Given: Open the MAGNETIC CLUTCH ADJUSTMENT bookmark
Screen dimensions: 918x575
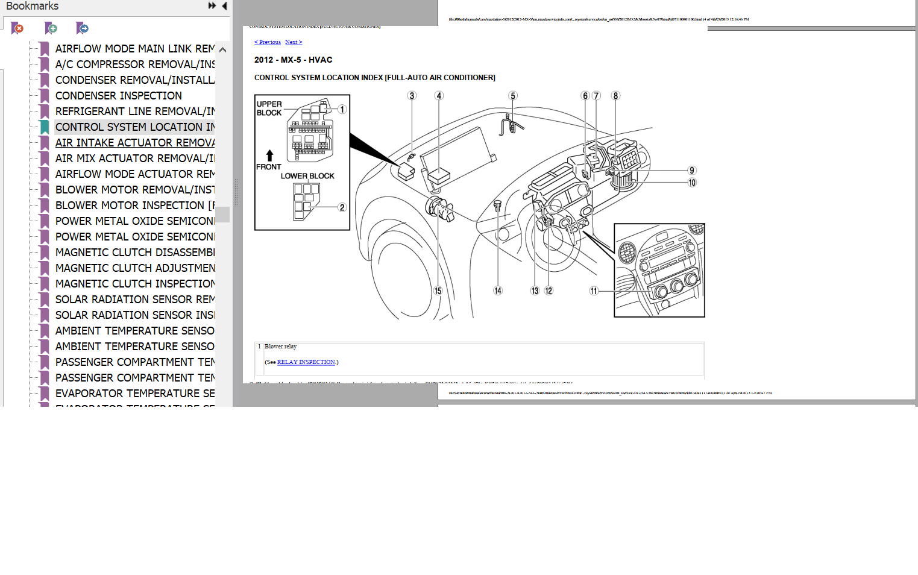Looking at the screenshot, I should pyautogui.click(x=135, y=268).
